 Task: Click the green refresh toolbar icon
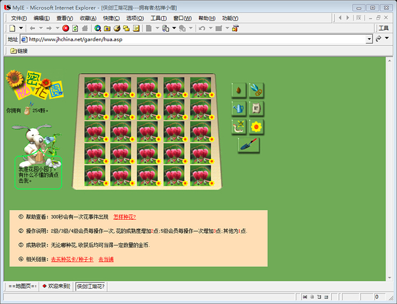tap(75, 28)
